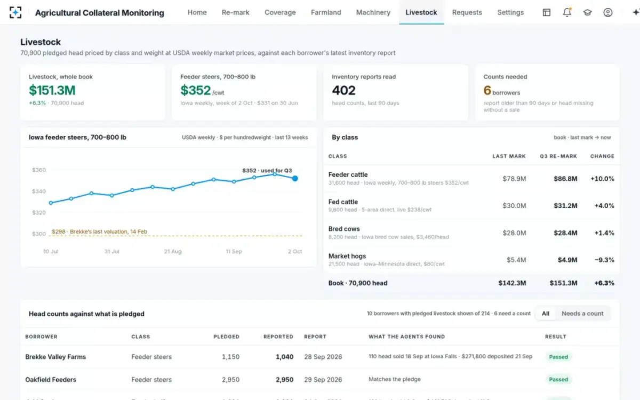640x400 pixels.
Task: Click the PLEDGED column header
Action: [226, 337]
